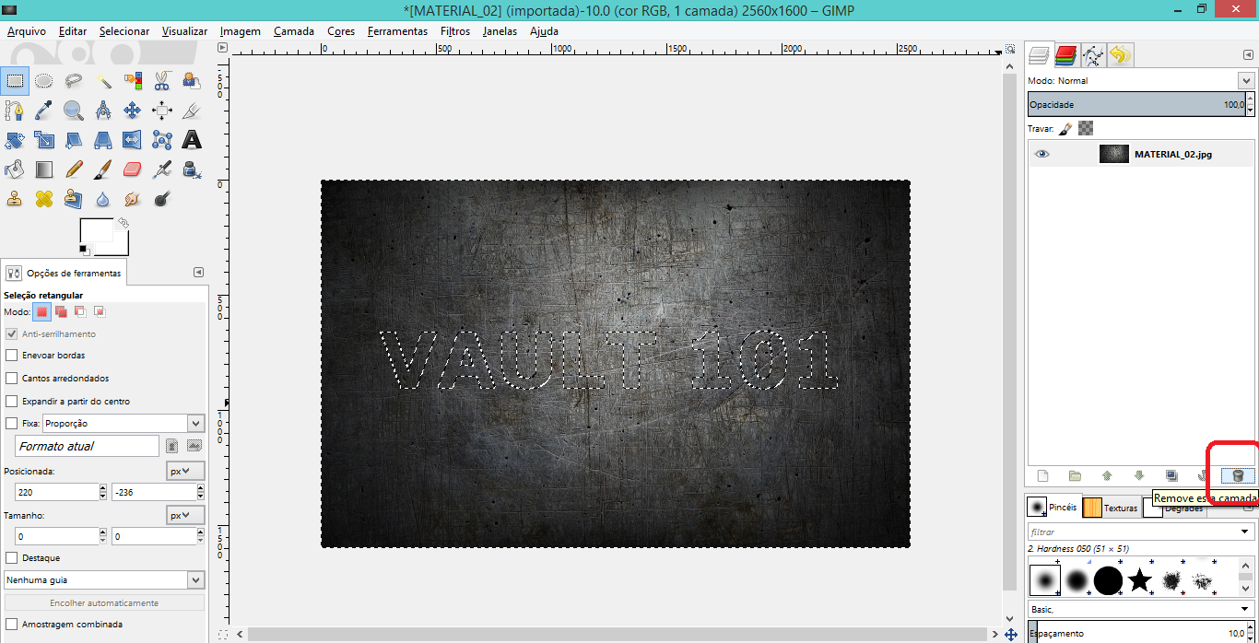Open the Filtros menu
This screenshot has width=1259, height=643.
[x=455, y=31]
